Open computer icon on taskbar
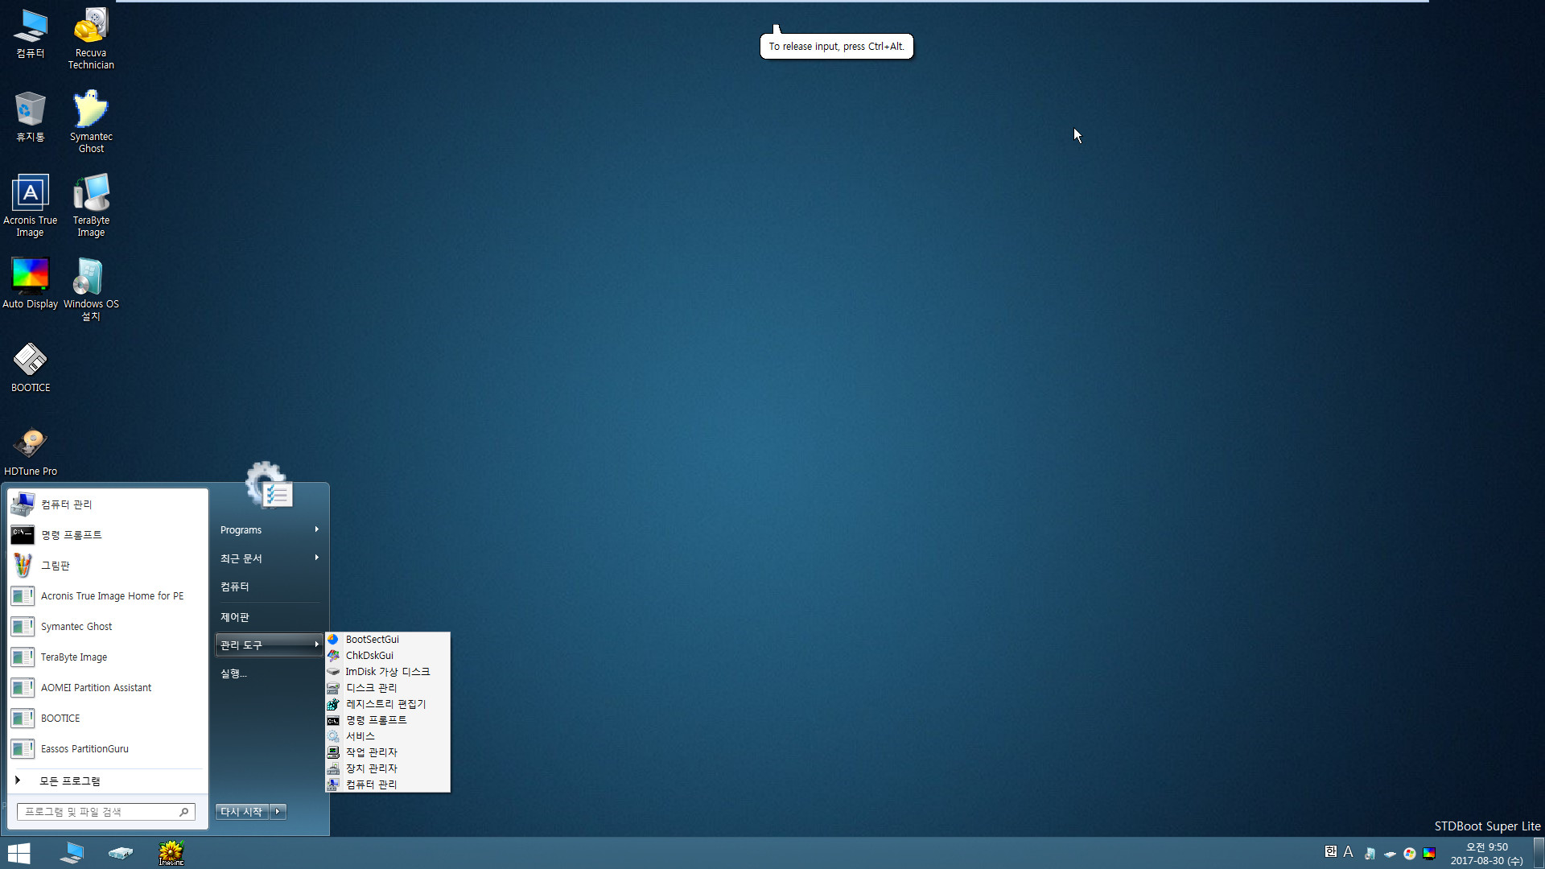 (x=72, y=853)
